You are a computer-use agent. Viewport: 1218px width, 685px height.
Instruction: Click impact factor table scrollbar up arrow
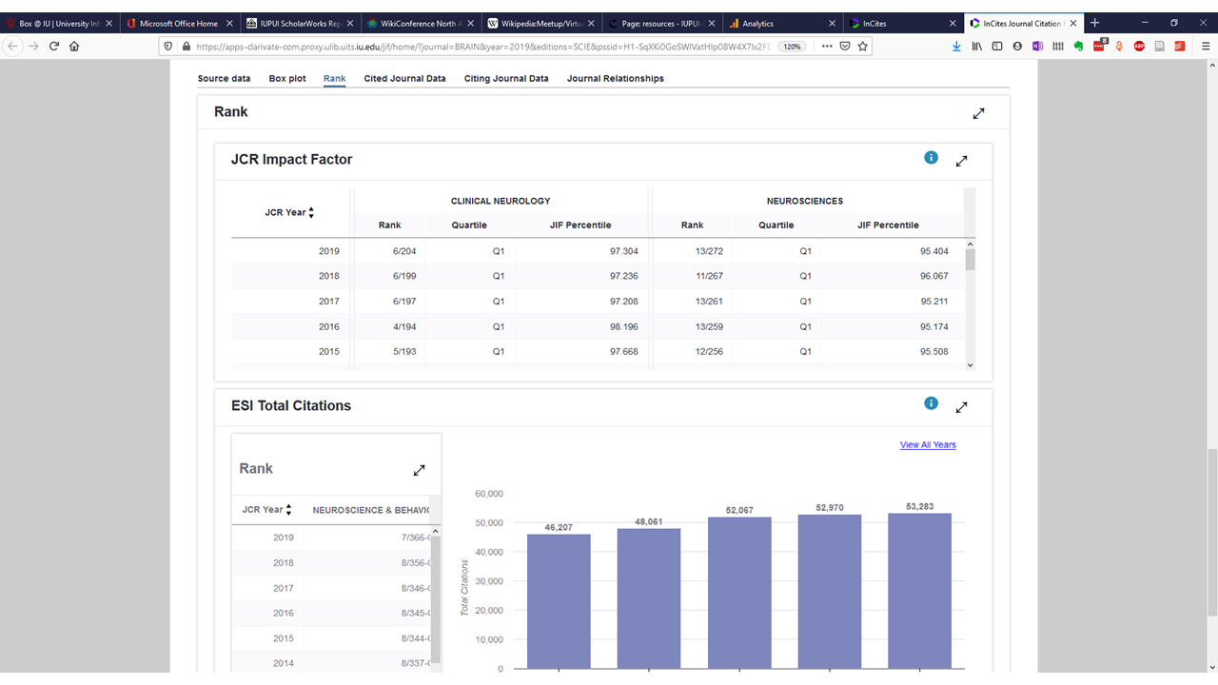pos(970,245)
